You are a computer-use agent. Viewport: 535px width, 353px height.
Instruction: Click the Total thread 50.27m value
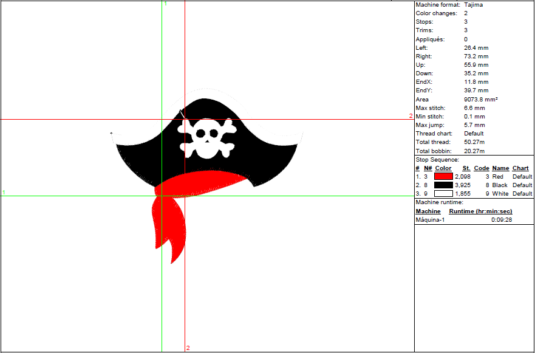(474, 142)
